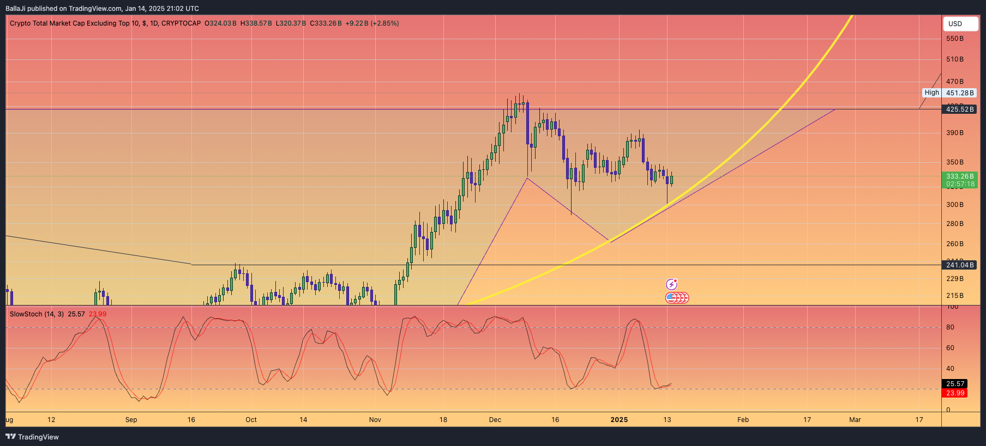The height and width of the screenshot is (446, 986).
Task: Click the 229B price axis label
Action: [955, 279]
